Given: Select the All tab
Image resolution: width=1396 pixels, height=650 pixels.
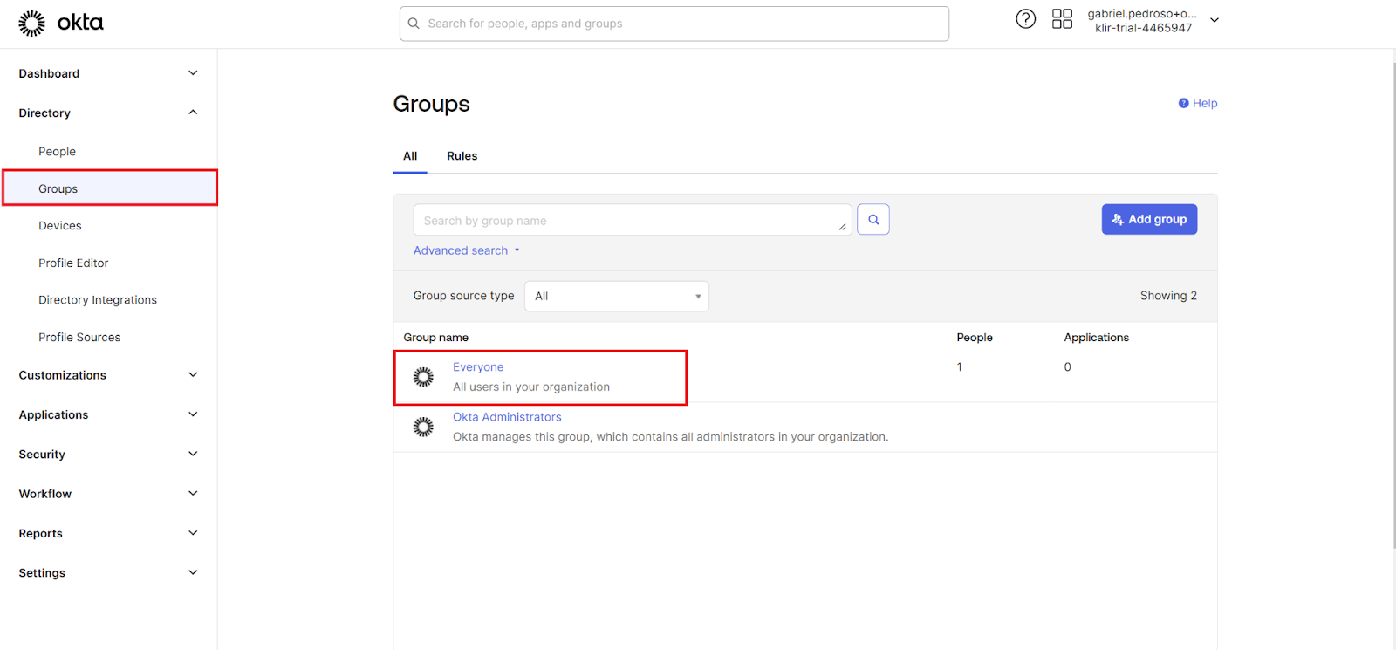Looking at the screenshot, I should [410, 156].
